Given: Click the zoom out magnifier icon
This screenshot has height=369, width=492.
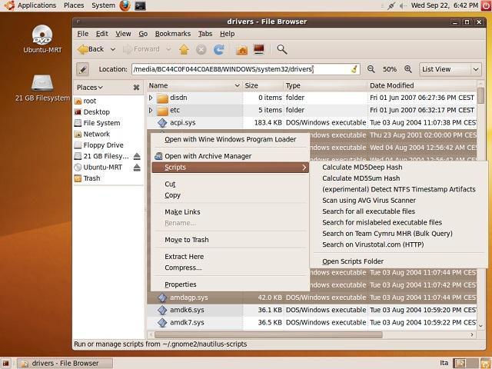Looking at the screenshot, I should pos(372,69).
